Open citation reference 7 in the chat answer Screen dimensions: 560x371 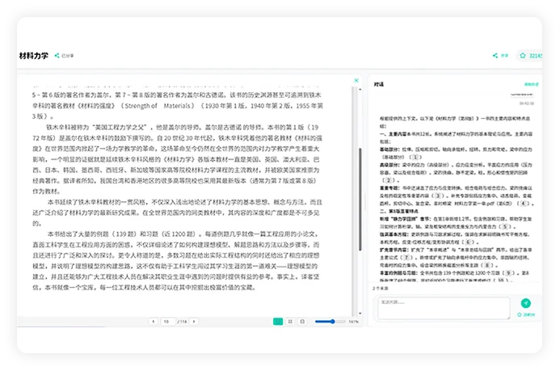pyautogui.click(x=406, y=258)
